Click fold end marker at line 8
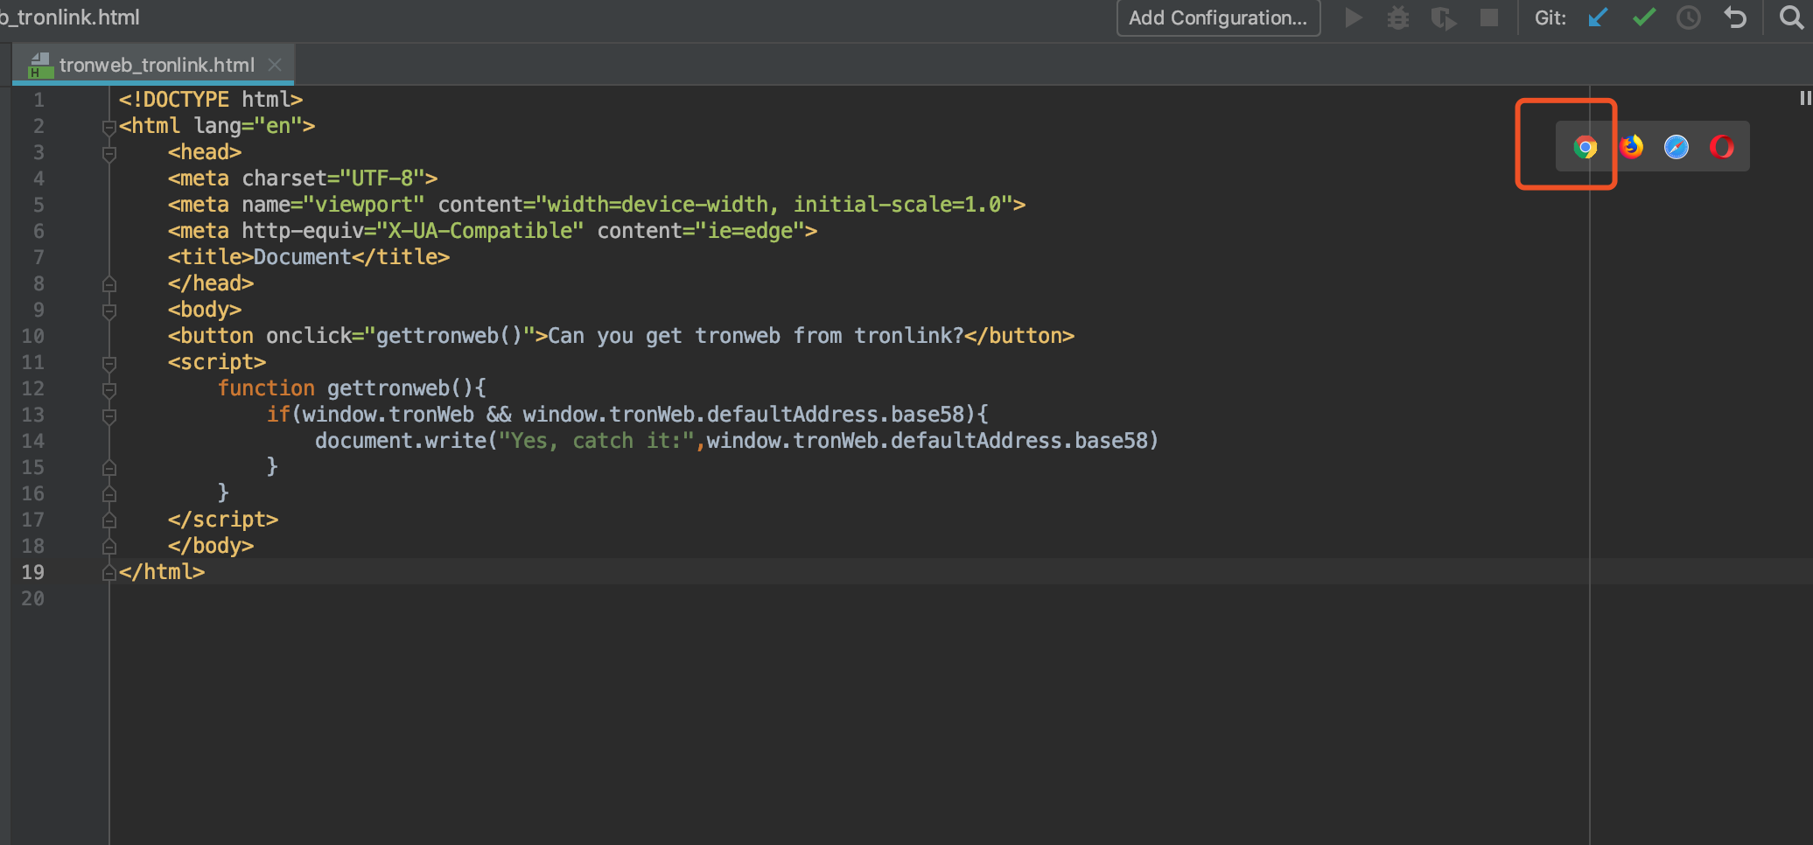This screenshot has height=845, width=1813. click(x=109, y=283)
